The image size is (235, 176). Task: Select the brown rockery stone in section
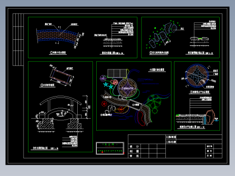pyautogui.click(x=211, y=117)
